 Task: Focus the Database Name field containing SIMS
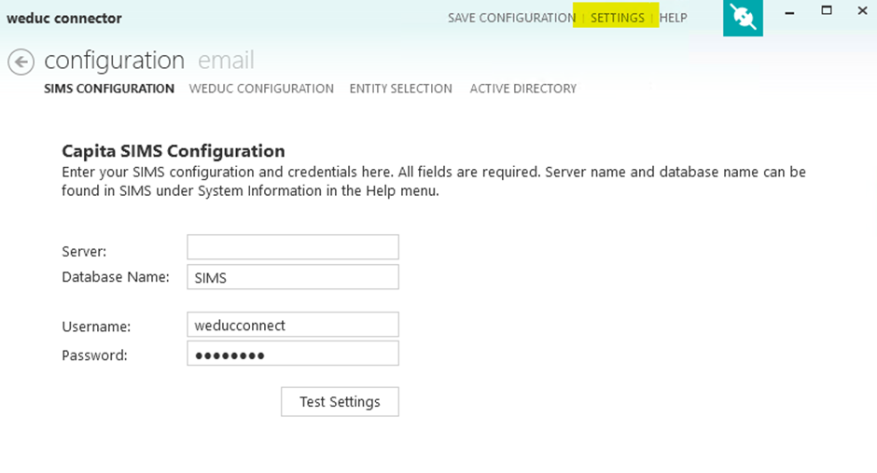coord(292,277)
